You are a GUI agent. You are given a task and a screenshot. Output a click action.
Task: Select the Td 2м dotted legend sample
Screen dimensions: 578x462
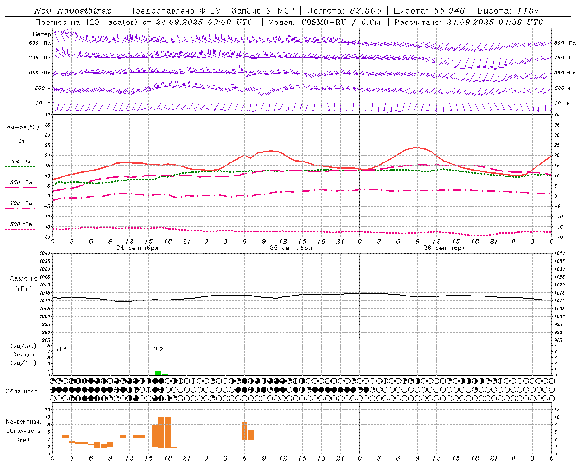point(20,166)
